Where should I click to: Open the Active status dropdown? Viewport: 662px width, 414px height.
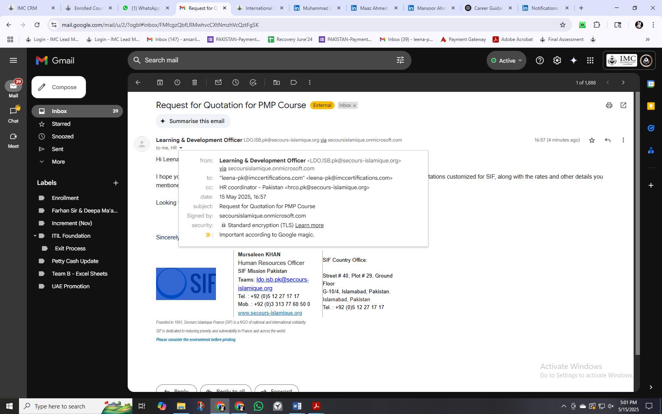pos(507,60)
